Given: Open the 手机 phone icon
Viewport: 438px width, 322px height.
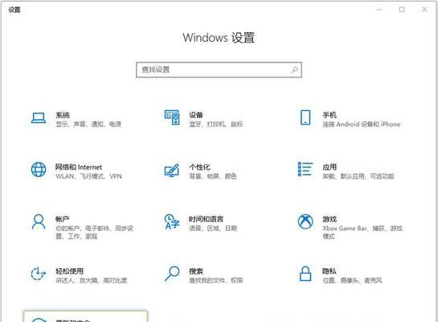Looking at the screenshot, I should coord(305,118).
